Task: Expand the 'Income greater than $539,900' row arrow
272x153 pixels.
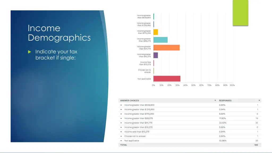Action: [121, 105]
